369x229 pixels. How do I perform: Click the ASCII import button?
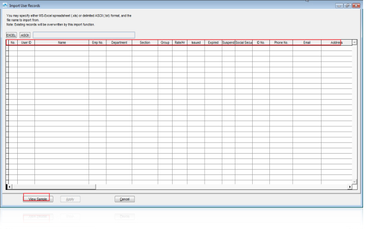(25, 36)
